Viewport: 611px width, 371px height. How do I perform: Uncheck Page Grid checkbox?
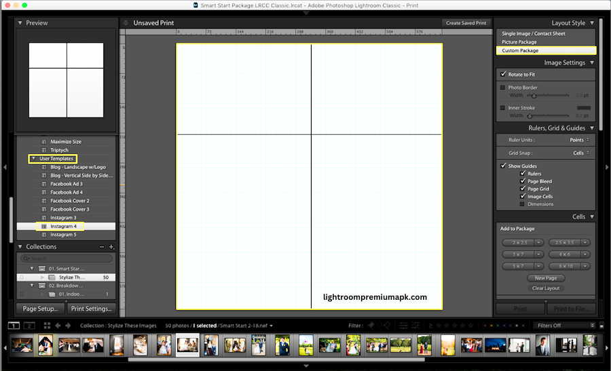pyautogui.click(x=523, y=189)
